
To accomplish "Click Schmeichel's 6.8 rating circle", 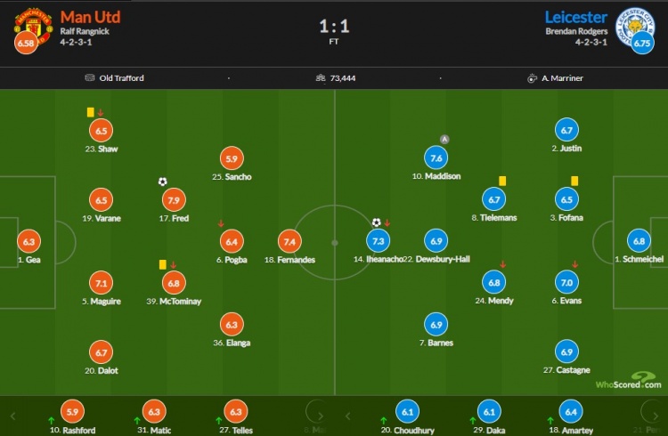I will click(x=639, y=241).
